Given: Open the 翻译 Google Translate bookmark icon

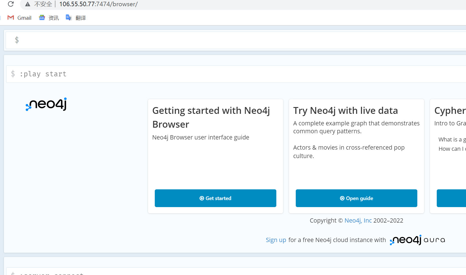Looking at the screenshot, I should [69, 17].
